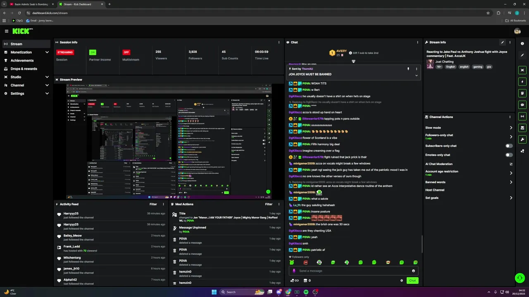Open Slow mode options arrow
The image size is (529, 297).
(x=511, y=128)
